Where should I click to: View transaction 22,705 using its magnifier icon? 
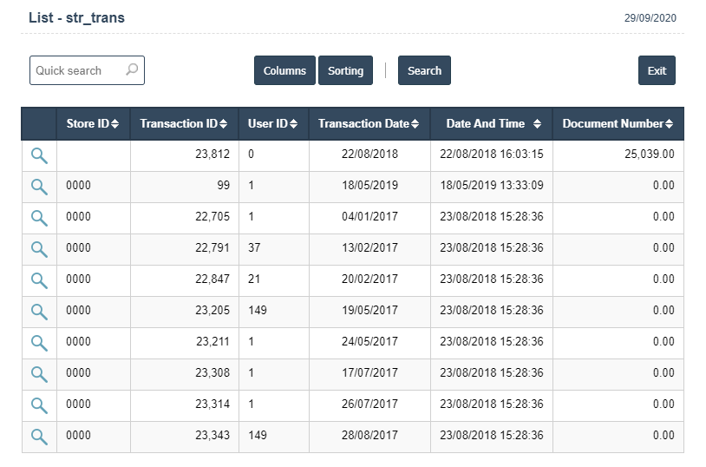(x=39, y=218)
